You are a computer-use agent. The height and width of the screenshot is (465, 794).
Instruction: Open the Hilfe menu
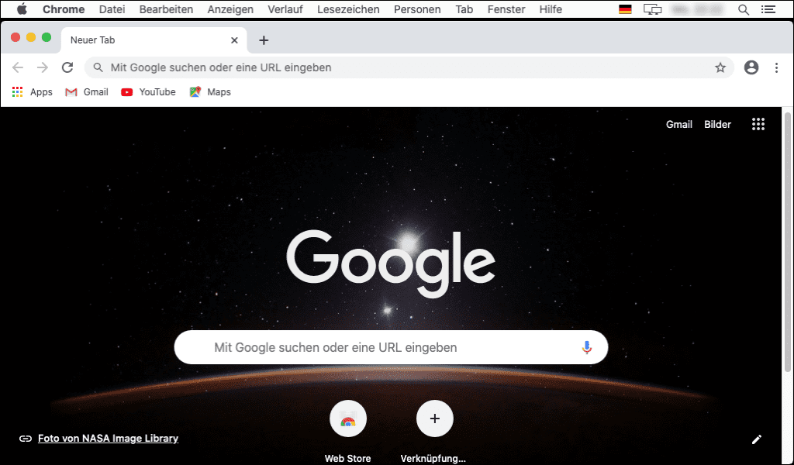click(551, 9)
